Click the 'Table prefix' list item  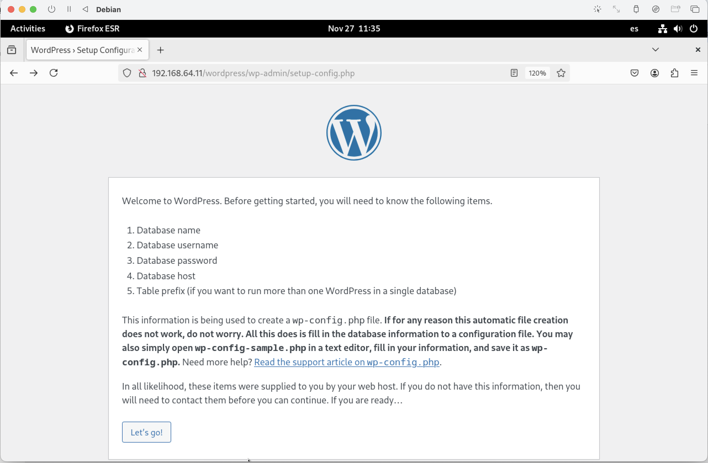(x=296, y=291)
